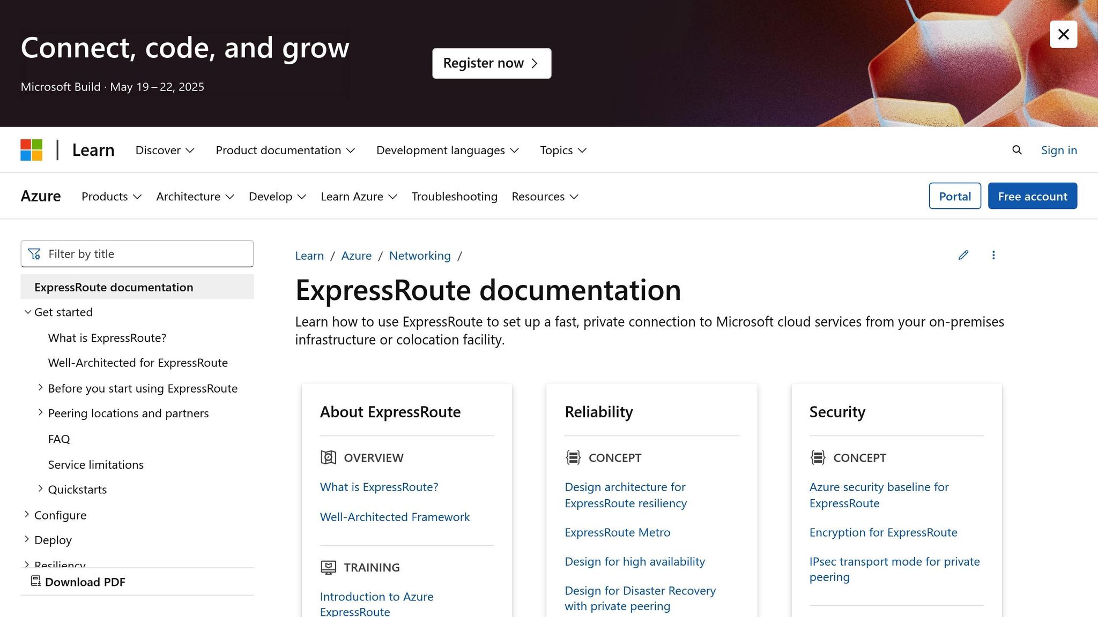Click the Training icon in About ExpressRoute
This screenshot has height=617, width=1098.
point(328,567)
